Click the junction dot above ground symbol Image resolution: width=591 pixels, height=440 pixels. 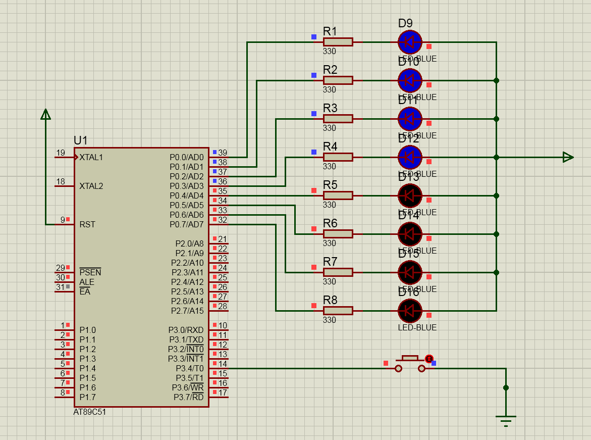506,387
